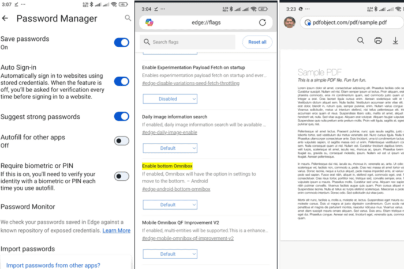Focus the Search flags input field
Screen dimensions: 404x269
188,42
